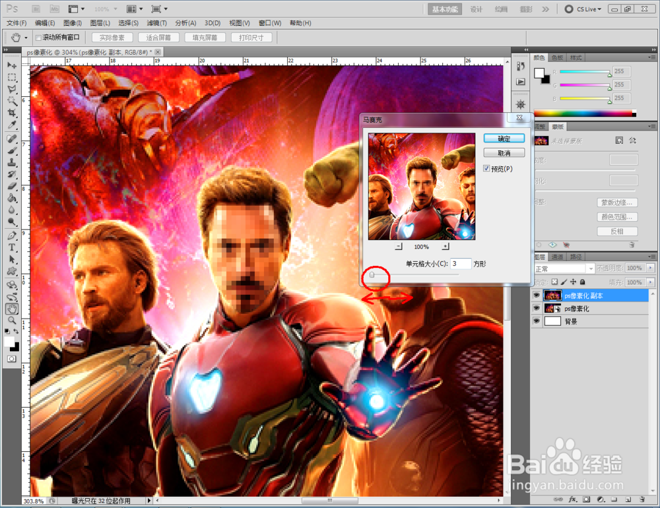This screenshot has width=660, height=508.
Task: Click the 实际像素 button
Action: click(x=112, y=38)
